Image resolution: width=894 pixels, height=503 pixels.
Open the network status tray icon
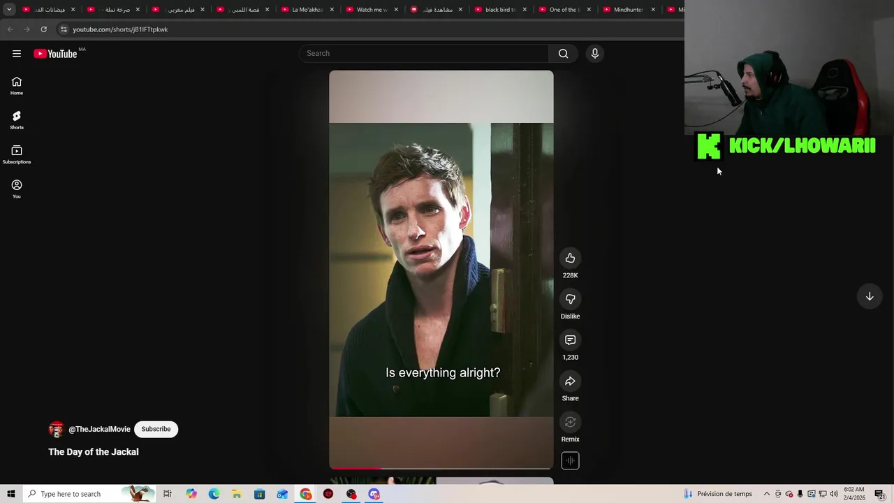click(x=822, y=494)
